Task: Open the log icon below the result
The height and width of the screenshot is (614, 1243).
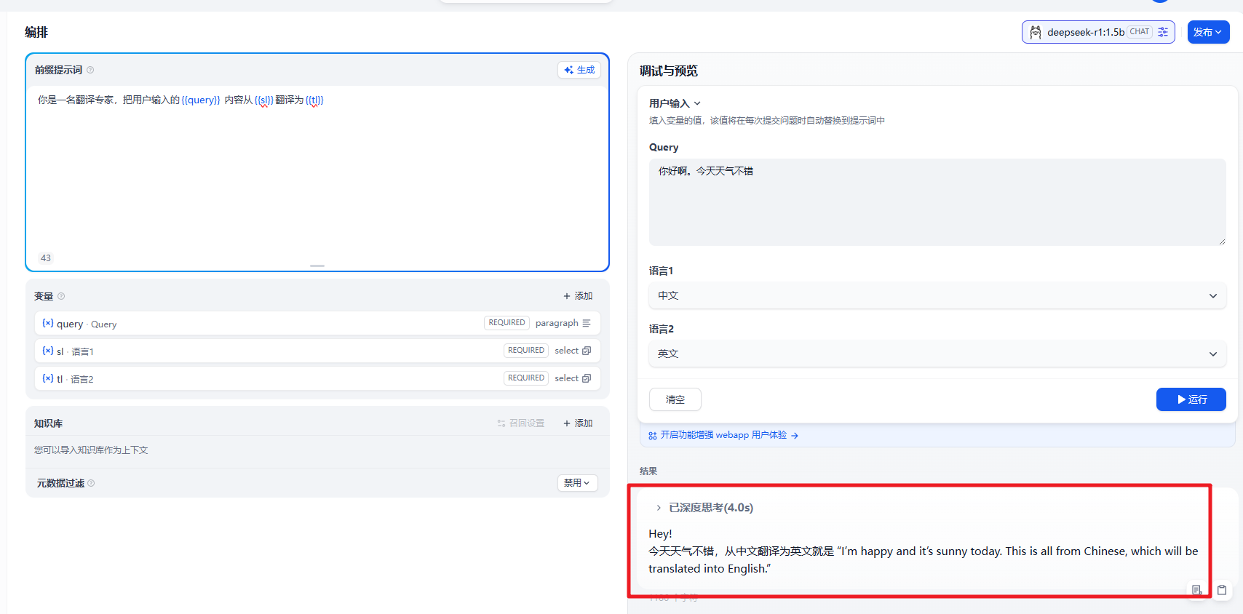Action: tap(1196, 590)
